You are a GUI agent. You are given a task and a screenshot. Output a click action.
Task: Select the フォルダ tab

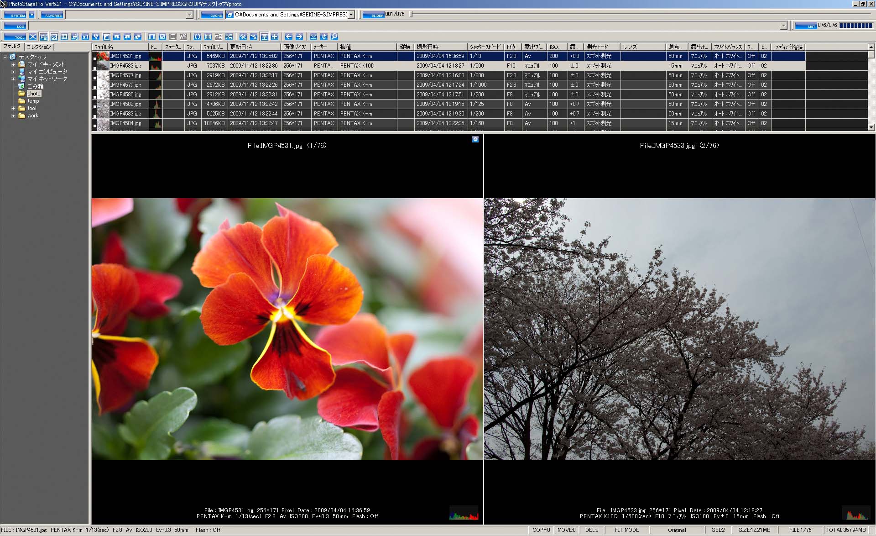[x=11, y=47]
